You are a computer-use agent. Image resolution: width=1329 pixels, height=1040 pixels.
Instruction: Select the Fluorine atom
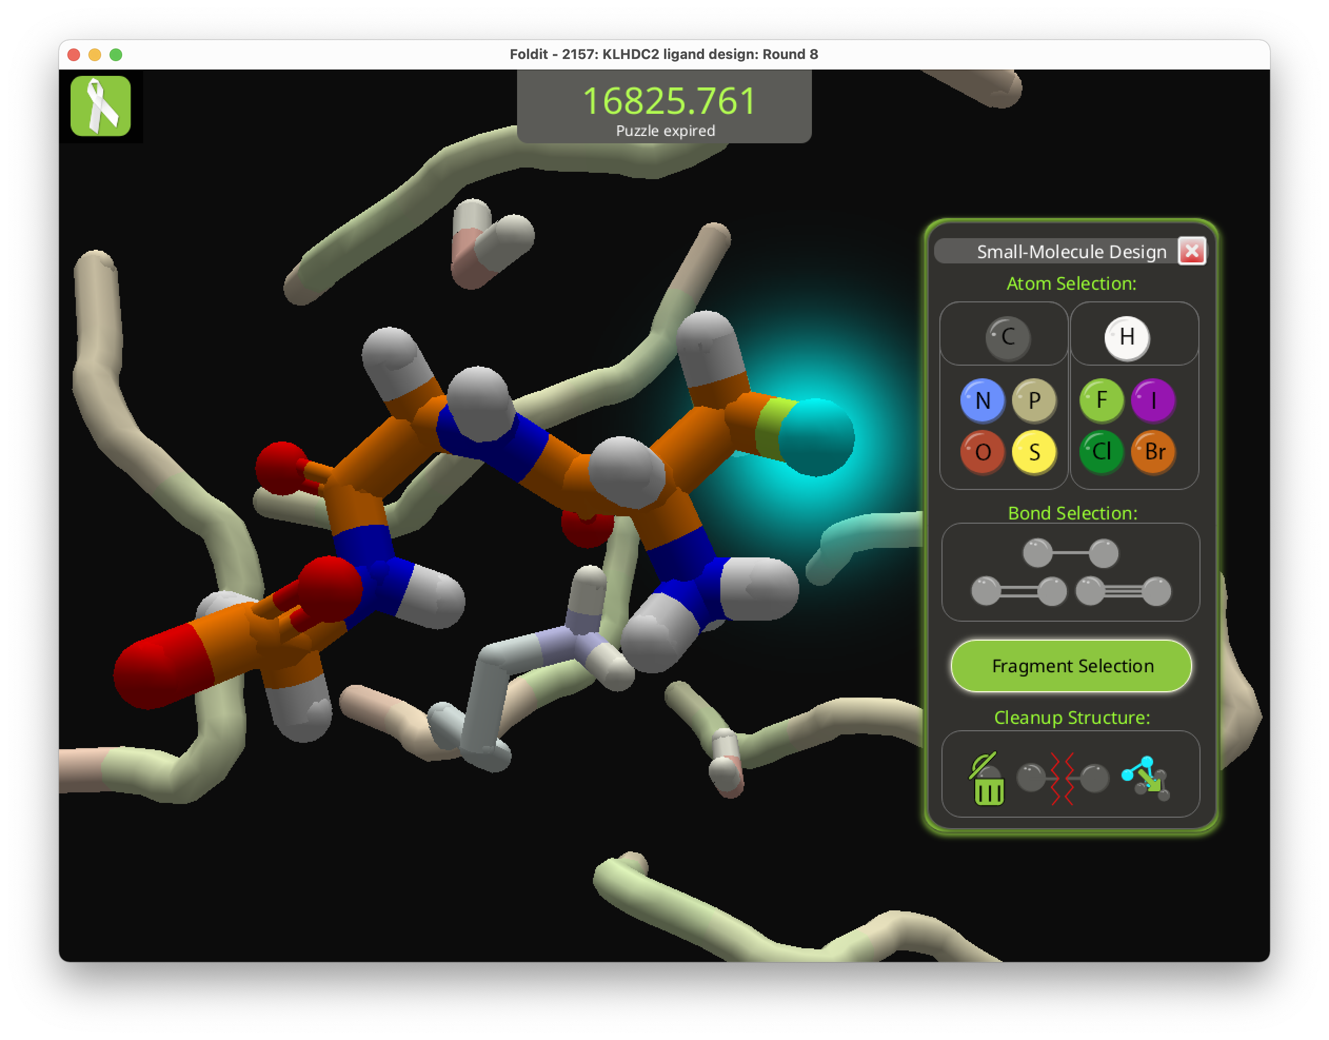pyautogui.click(x=1101, y=400)
